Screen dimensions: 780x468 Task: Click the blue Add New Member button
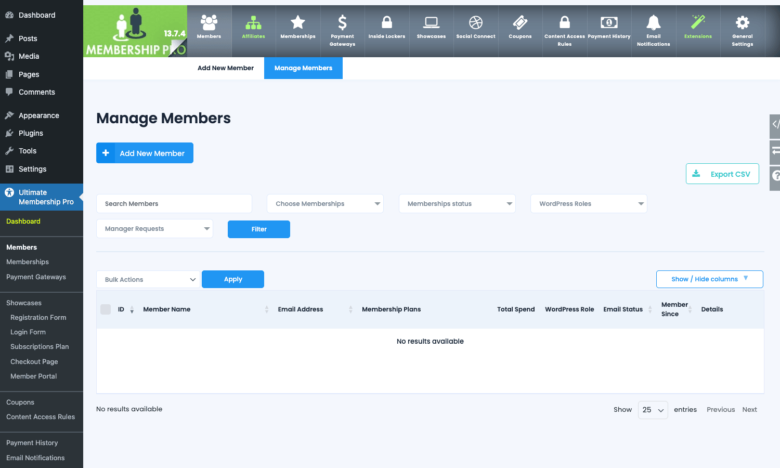[145, 153]
